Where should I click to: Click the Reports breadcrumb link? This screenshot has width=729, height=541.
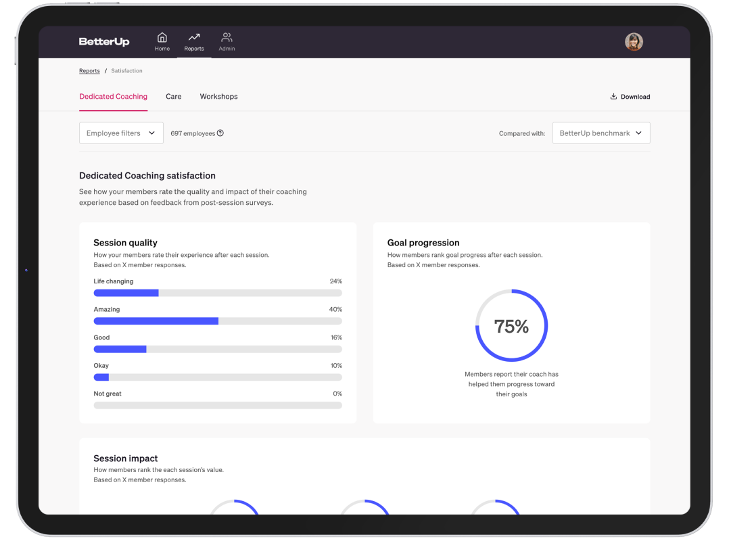[x=89, y=71]
